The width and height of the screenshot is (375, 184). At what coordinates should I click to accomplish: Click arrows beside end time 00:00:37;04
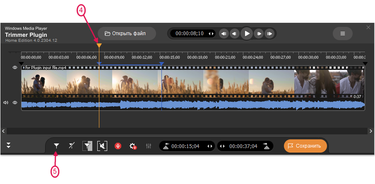click(x=222, y=146)
